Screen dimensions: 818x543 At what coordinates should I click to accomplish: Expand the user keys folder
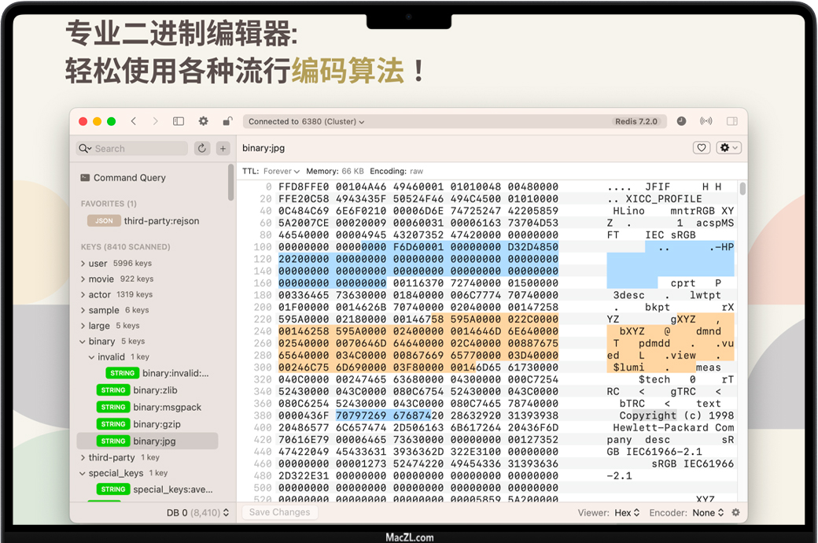tap(83, 264)
